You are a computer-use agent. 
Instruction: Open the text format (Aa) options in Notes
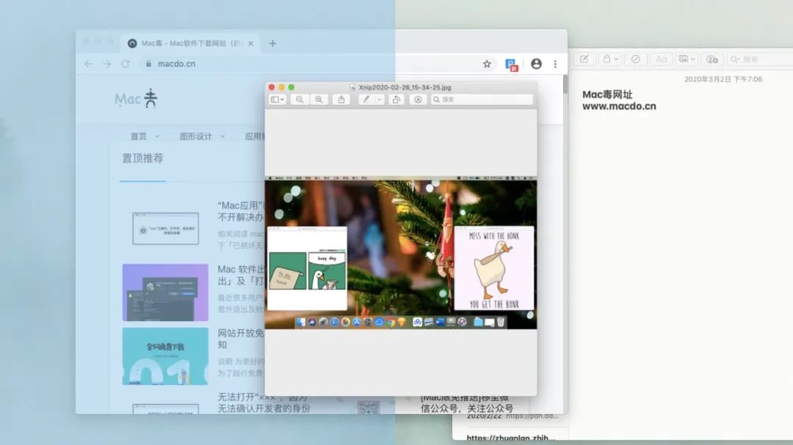click(x=661, y=59)
